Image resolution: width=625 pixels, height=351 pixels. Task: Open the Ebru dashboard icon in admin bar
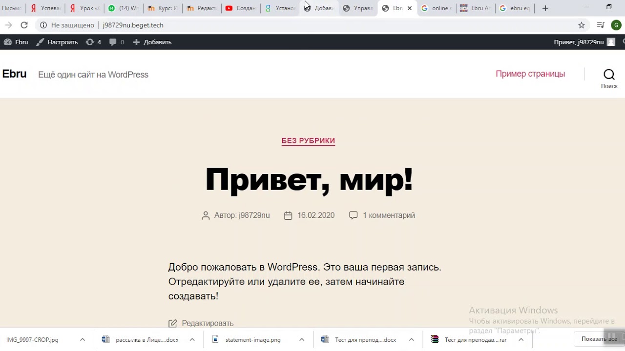coord(8,42)
